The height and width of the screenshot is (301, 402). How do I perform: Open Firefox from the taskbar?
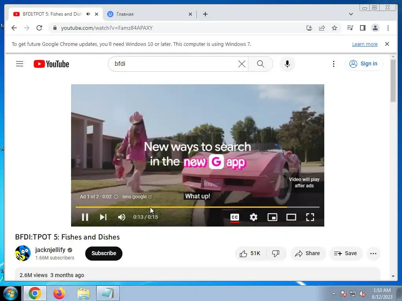click(x=59, y=293)
